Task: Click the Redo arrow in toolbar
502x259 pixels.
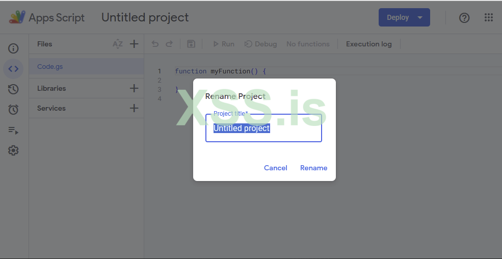Action: point(169,44)
